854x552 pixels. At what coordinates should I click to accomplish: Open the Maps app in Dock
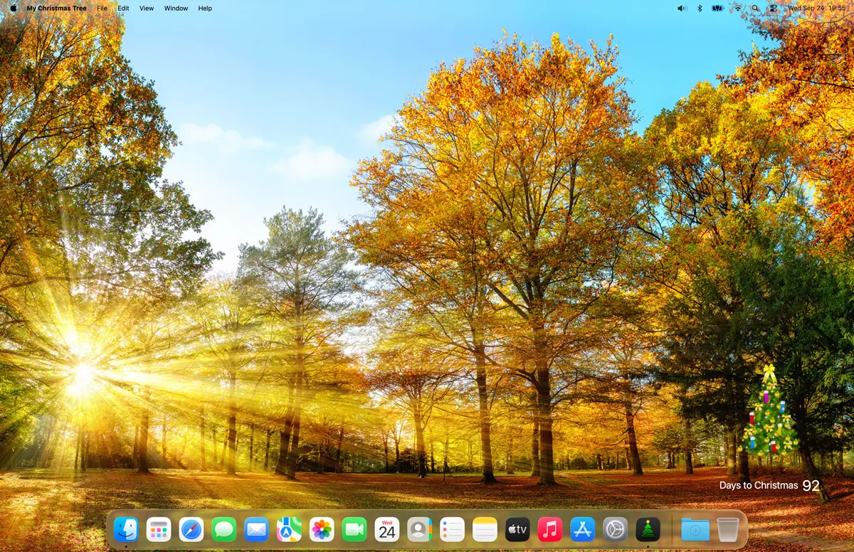(289, 529)
